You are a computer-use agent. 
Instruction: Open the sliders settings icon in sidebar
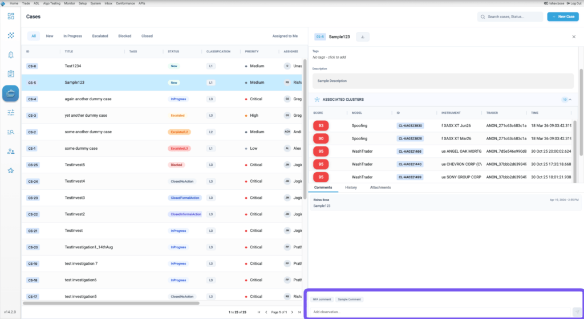(x=11, y=112)
